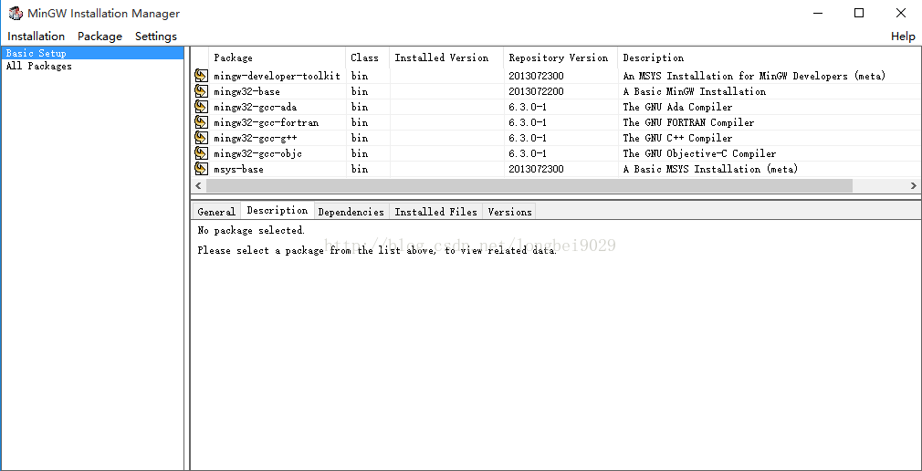Image resolution: width=922 pixels, height=471 pixels.
Task: Select the mingw32-base package name
Action: click(x=247, y=91)
